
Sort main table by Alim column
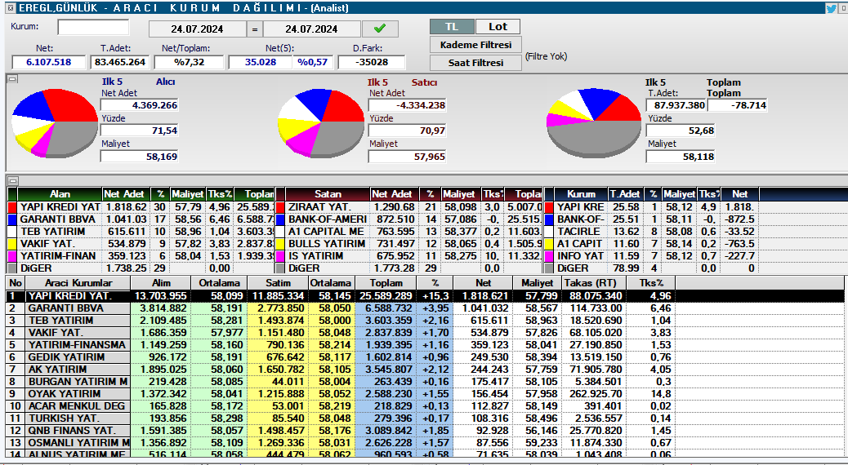(x=161, y=282)
